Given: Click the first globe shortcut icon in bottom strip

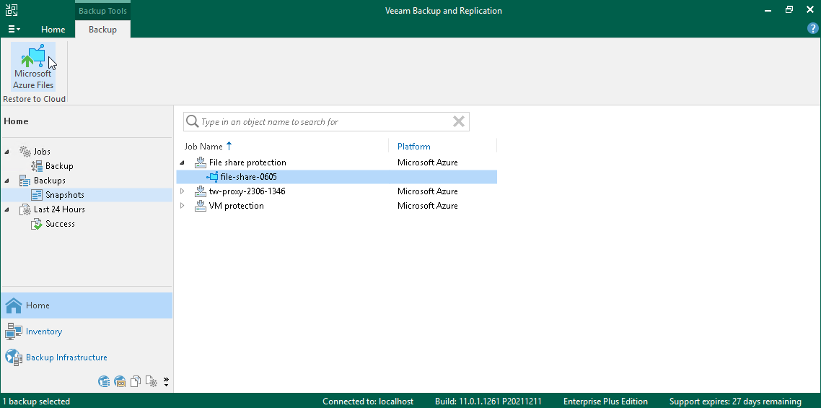Looking at the screenshot, I should pos(104,381).
